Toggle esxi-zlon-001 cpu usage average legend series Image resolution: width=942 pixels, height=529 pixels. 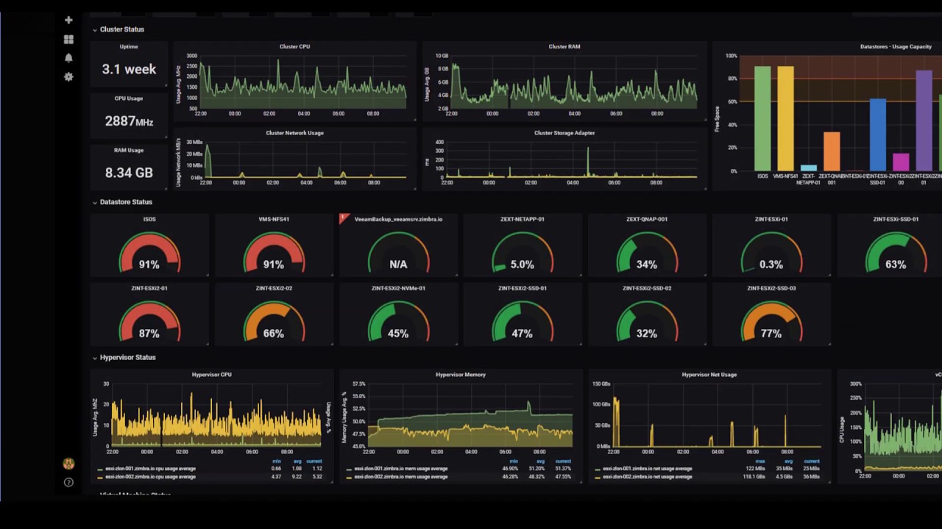150,469
